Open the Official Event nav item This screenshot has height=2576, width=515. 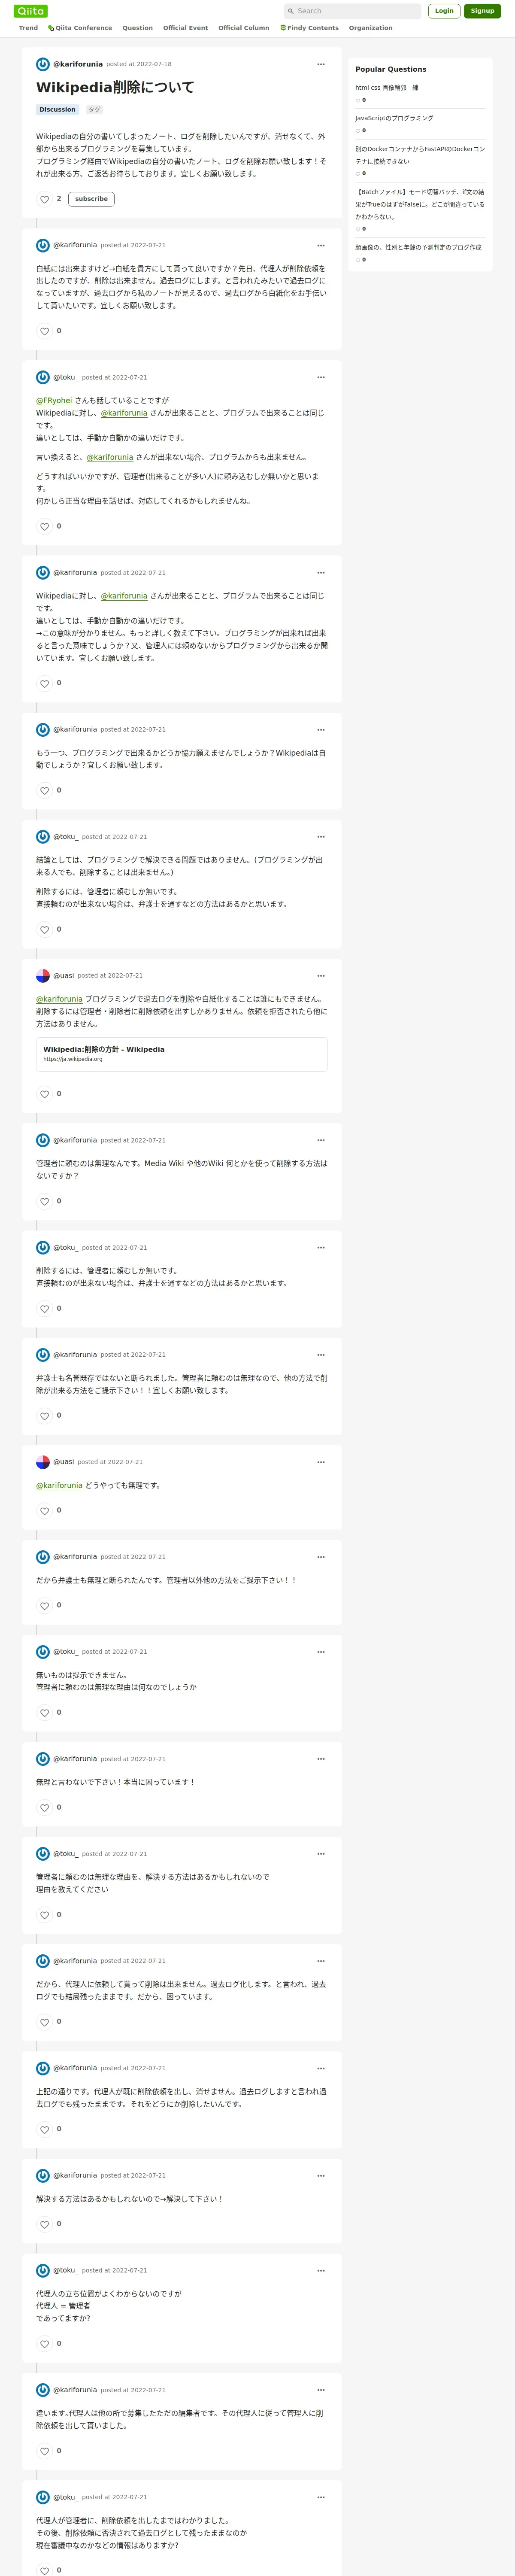point(185,28)
